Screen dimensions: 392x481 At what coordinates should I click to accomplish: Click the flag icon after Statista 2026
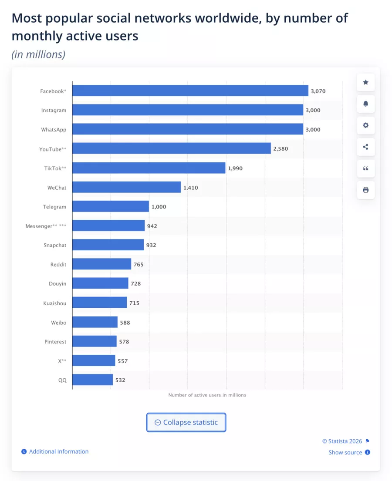(368, 441)
